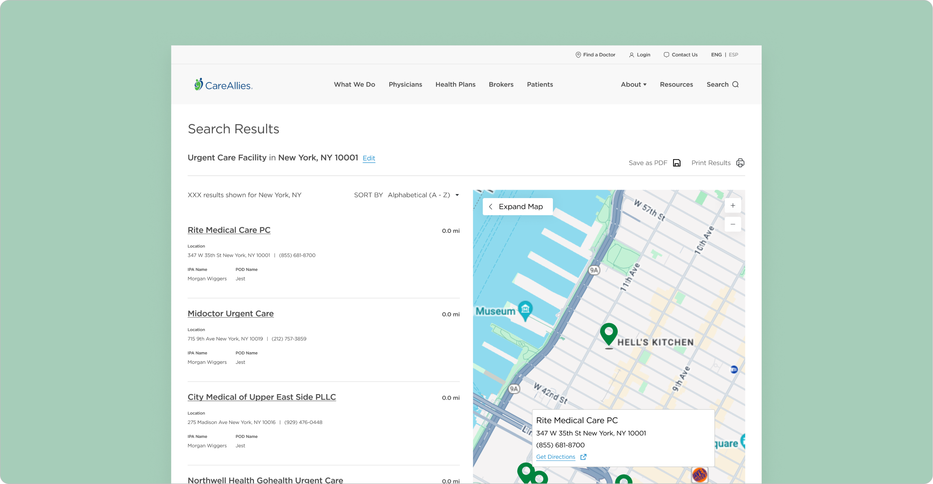Click the CareAllies logo

223,85
